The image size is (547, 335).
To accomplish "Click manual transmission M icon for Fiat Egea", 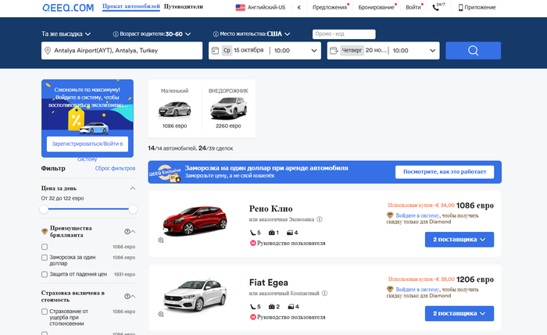I will point(253,317).
